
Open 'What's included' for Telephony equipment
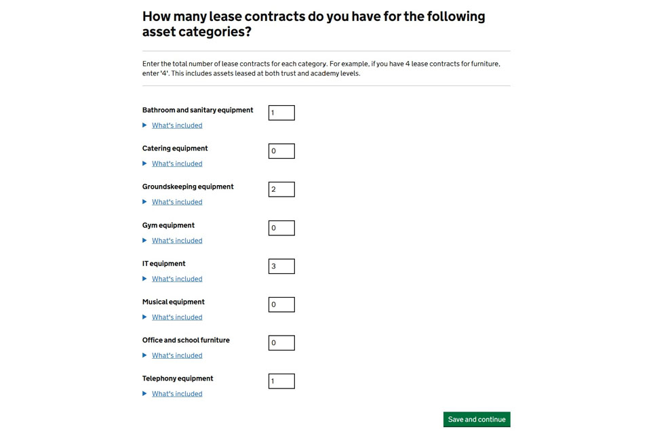pos(177,394)
